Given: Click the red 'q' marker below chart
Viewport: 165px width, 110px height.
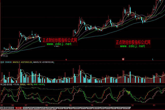Looking at the screenshot, I should (66, 59).
